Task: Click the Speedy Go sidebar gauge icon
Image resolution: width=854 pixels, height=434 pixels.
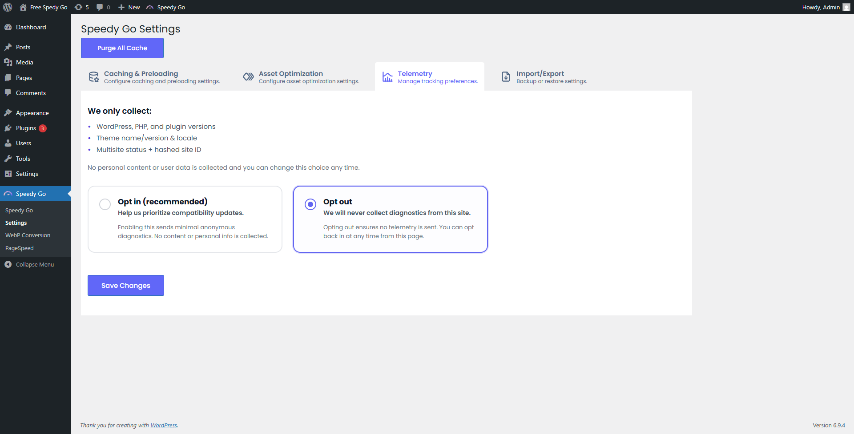Action: [x=8, y=194]
